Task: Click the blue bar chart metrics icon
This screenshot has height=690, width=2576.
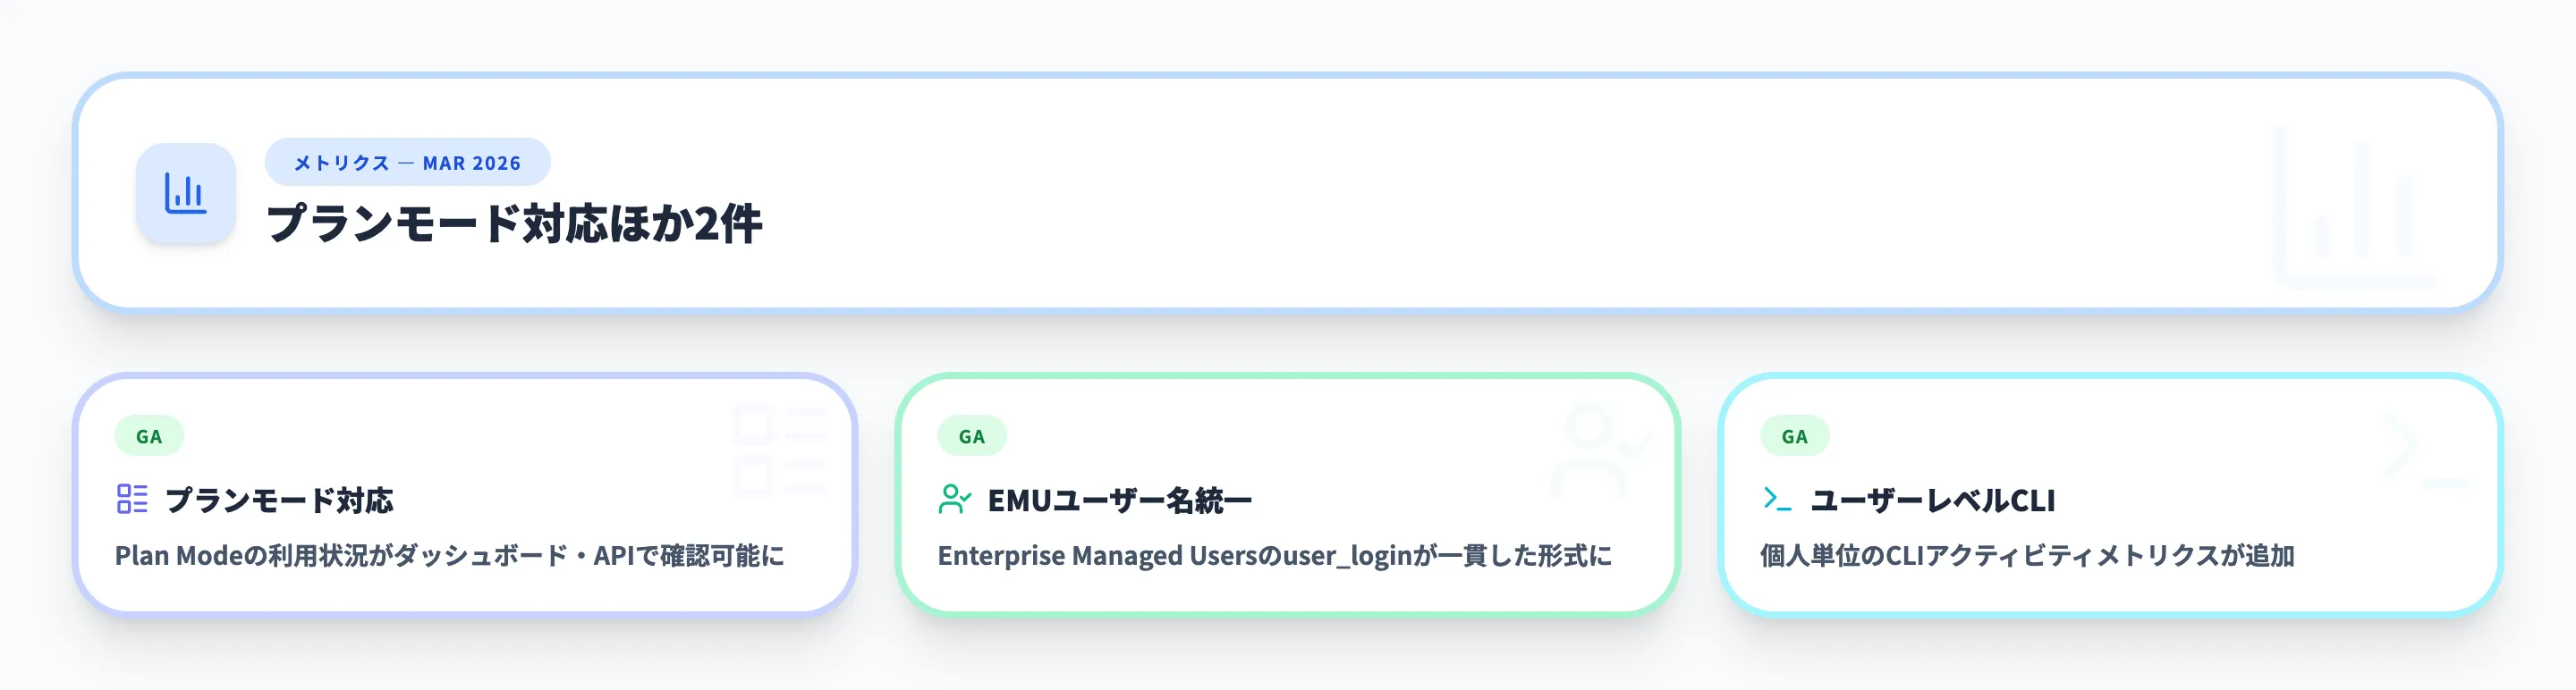Action: tap(185, 194)
